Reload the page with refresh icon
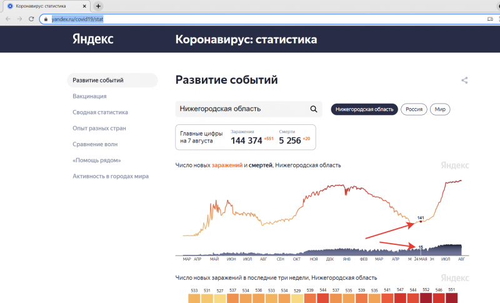500x303 pixels. 31,19
